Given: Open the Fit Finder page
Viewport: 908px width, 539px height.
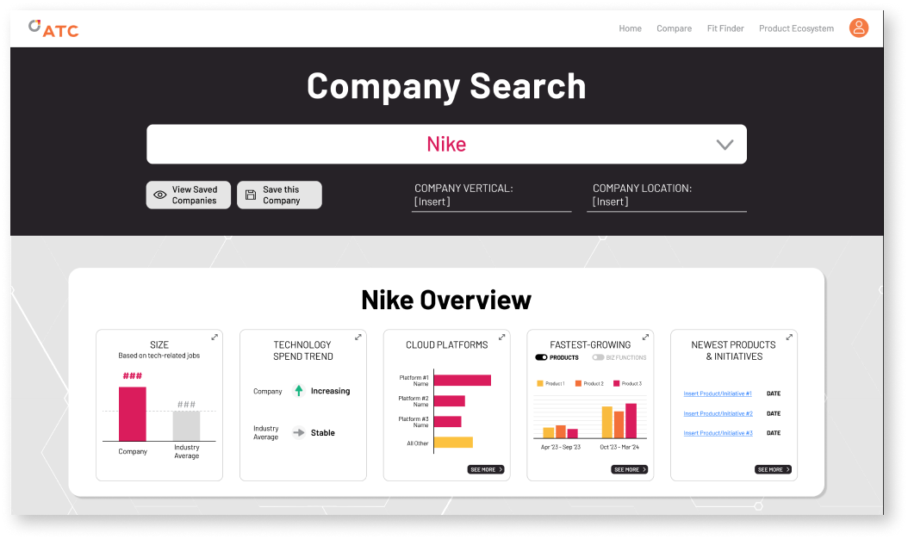Looking at the screenshot, I should [x=725, y=28].
